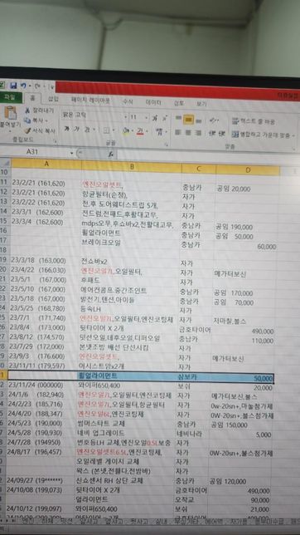Align text left with the left-align icon
300x535 pixels.
click(x=178, y=132)
